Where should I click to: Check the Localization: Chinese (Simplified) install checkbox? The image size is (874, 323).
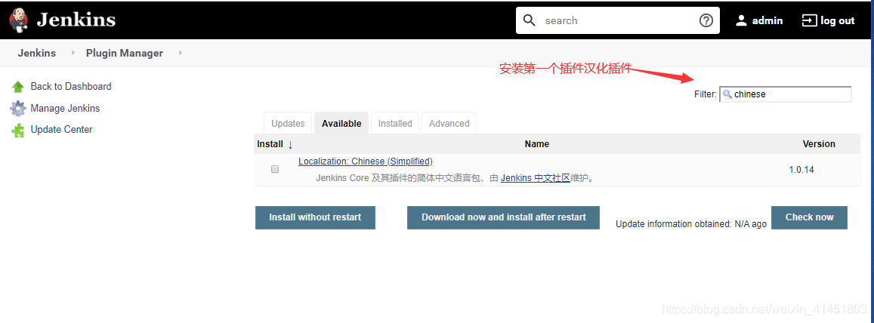[275, 169]
